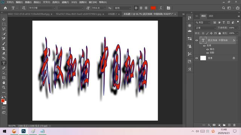Click the Quick Mask mode icon
Viewport: 241px width, 135px height.
[4, 108]
